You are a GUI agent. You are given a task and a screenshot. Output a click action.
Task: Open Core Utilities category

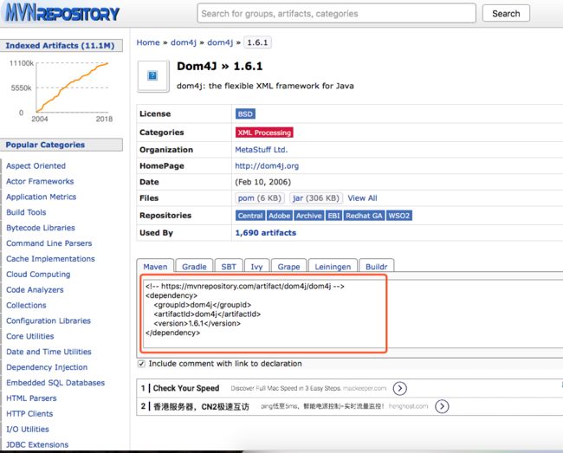coord(30,336)
